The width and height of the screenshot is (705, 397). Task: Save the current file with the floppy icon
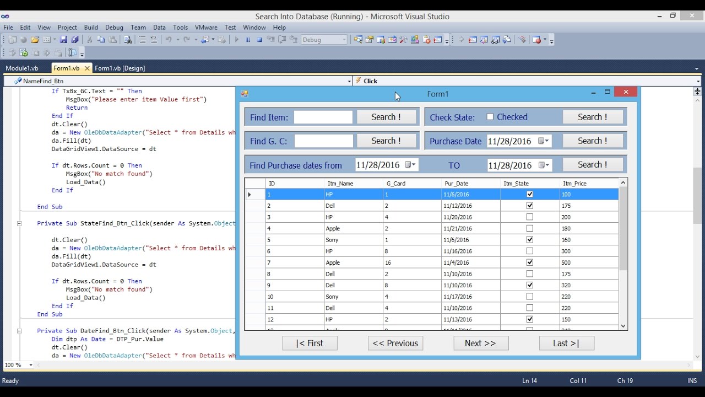click(x=63, y=40)
